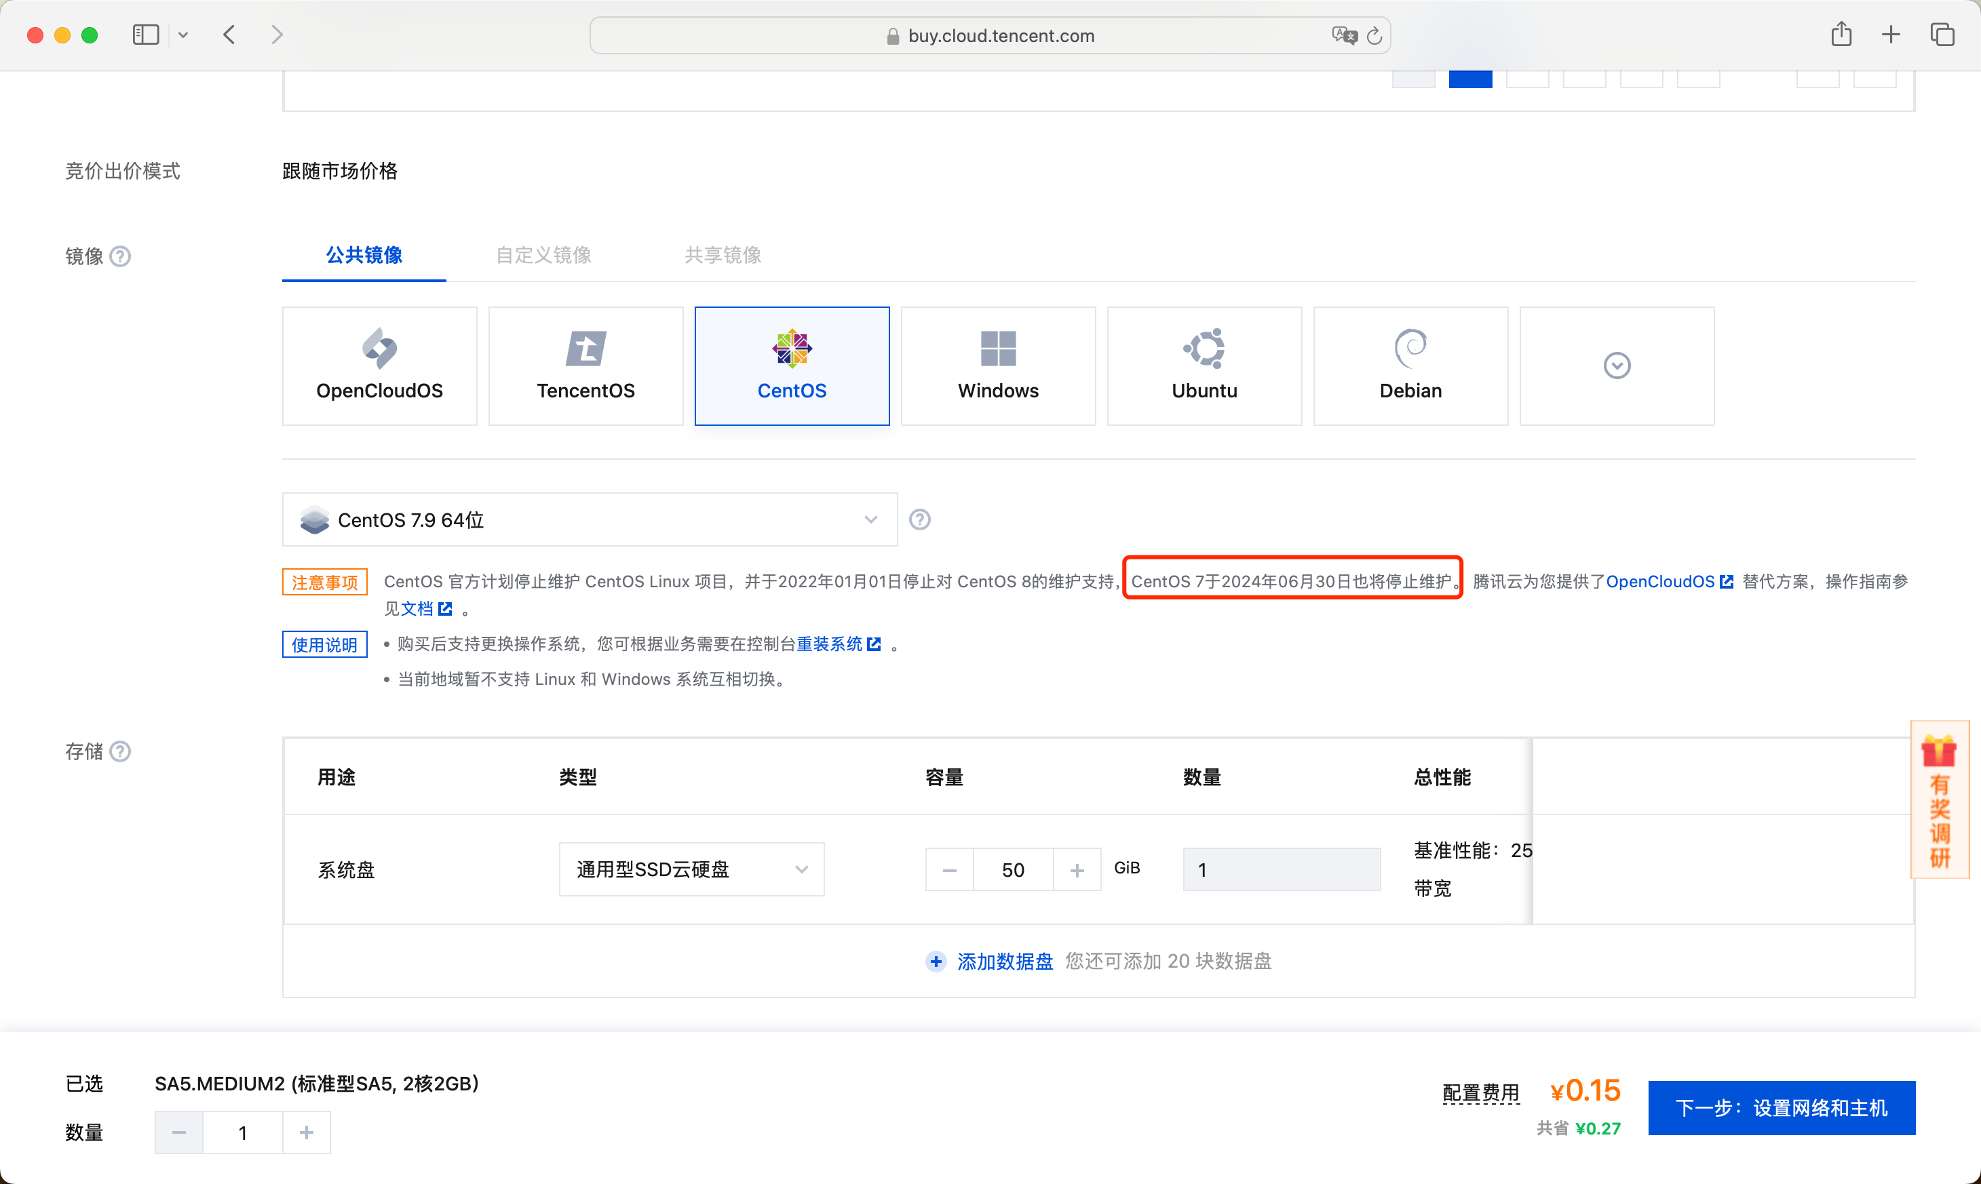Go forward with Safari forward arrow

[x=277, y=35]
